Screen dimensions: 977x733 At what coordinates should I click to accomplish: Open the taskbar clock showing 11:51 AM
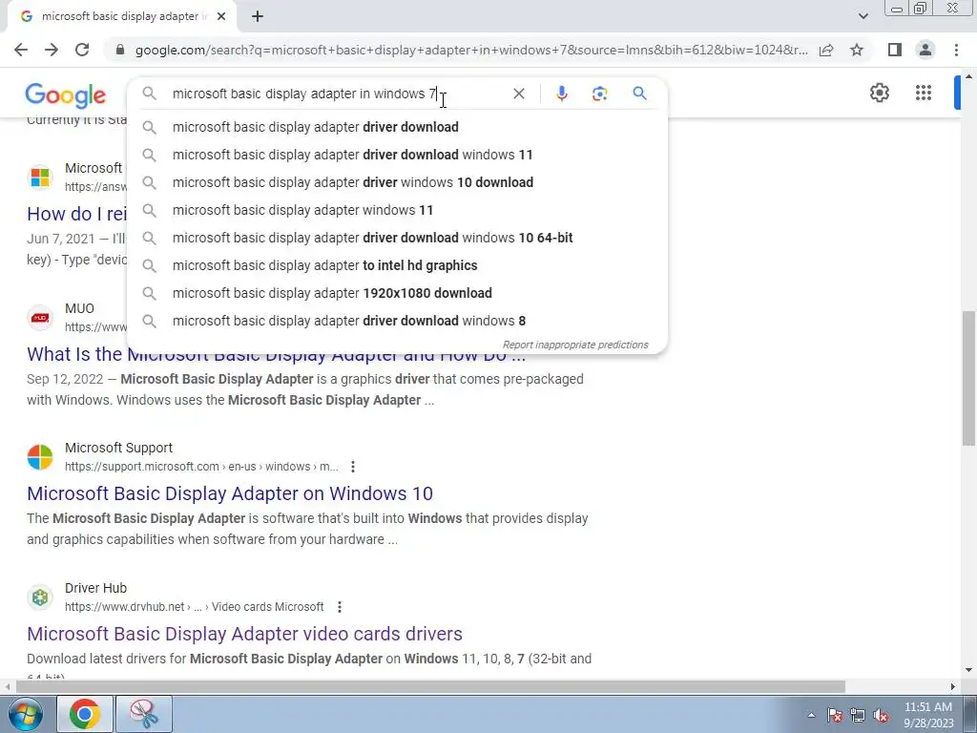pyautogui.click(x=928, y=715)
